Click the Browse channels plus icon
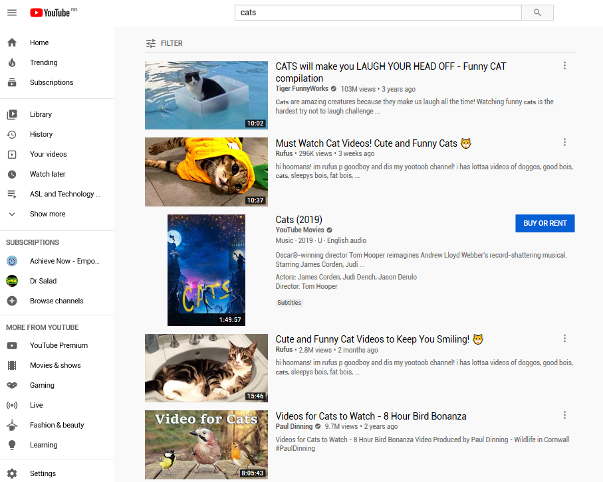 [x=12, y=301]
